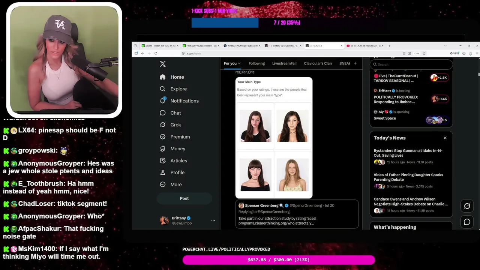Image resolution: width=480 pixels, height=270 pixels.
Task: Open TheBurntPeanut TARKOV SEASONAL live stream
Action: [x=411, y=78]
